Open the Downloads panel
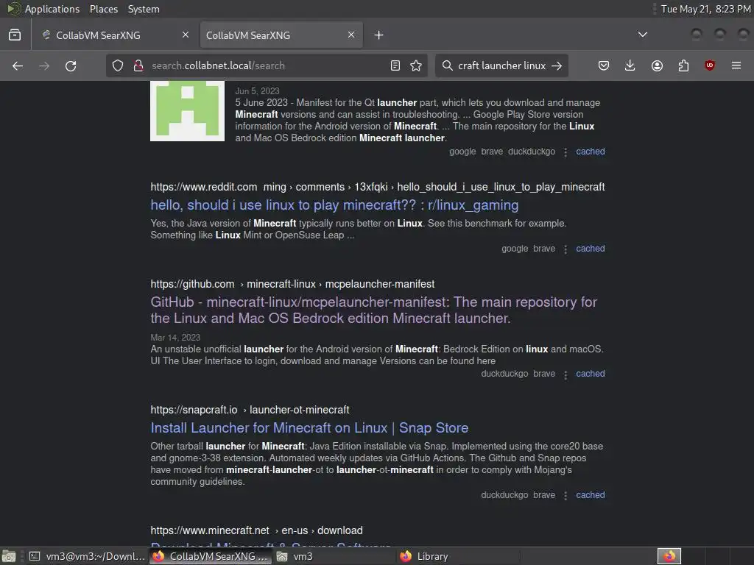The height and width of the screenshot is (565, 754). pyautogui.click(x=630, y=65)
